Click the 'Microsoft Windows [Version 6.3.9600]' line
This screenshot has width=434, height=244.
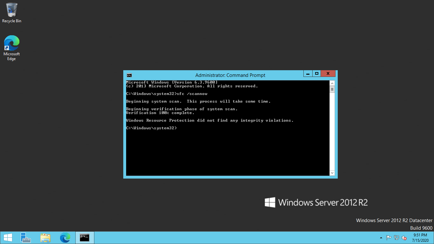coord(172,82)
